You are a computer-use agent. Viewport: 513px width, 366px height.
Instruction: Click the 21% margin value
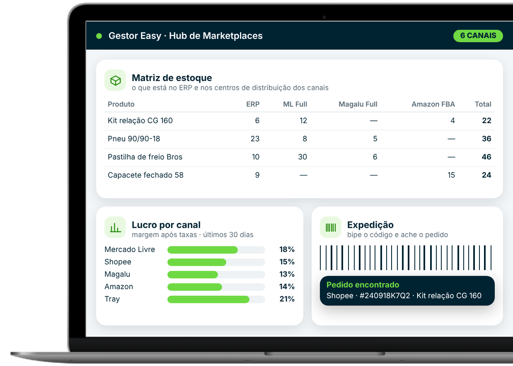pyautogui.click(x=287, y=299)
